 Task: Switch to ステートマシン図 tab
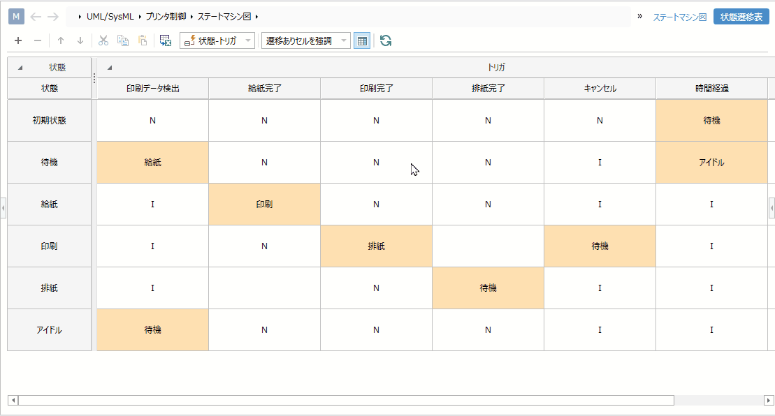pos(680,17)
